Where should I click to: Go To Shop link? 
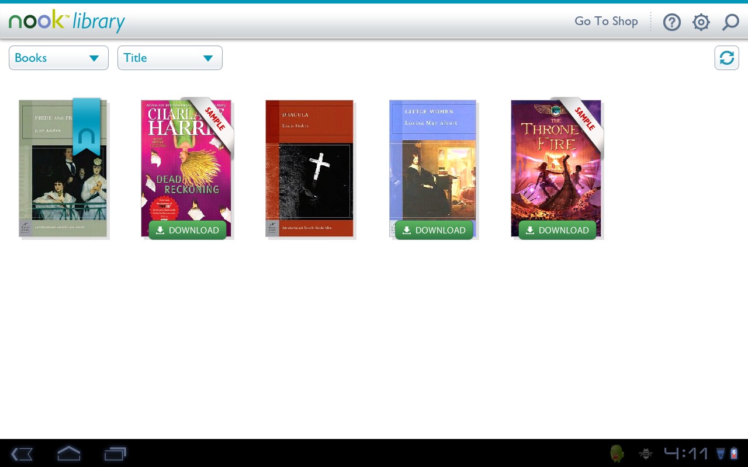tap(606, 22)
